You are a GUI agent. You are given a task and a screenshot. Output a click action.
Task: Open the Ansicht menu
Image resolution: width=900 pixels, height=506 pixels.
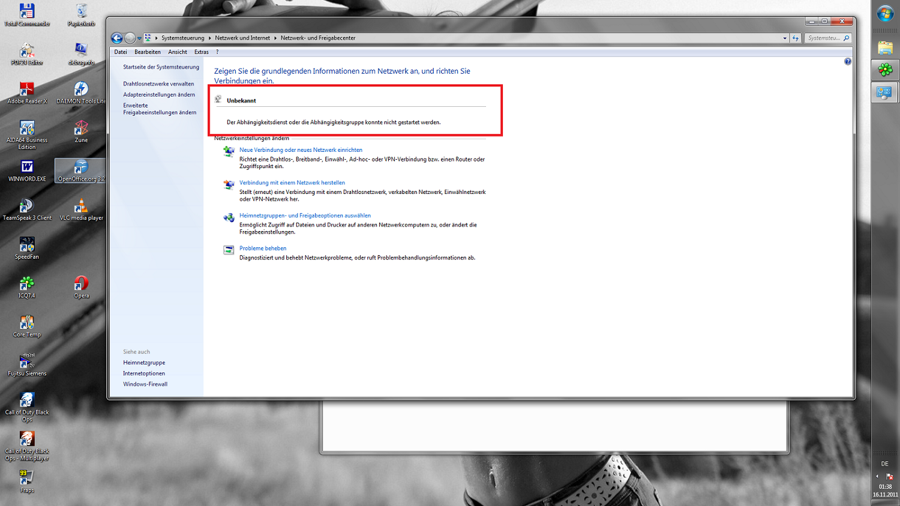pyautogui.click(x=178, y=52)
